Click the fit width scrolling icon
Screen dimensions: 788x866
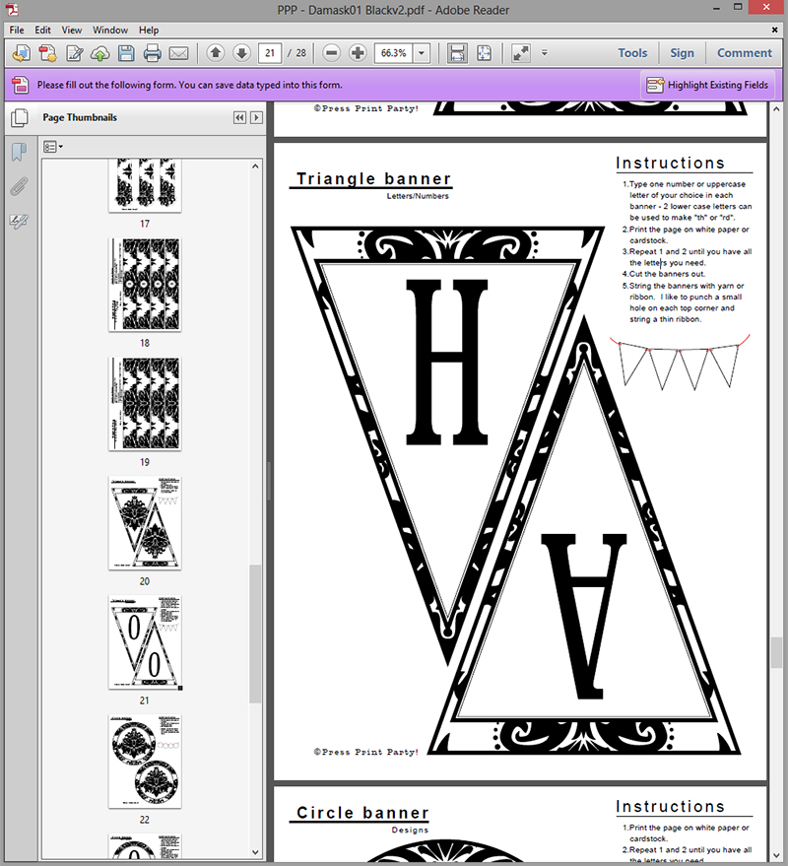[x=457, y=53]
